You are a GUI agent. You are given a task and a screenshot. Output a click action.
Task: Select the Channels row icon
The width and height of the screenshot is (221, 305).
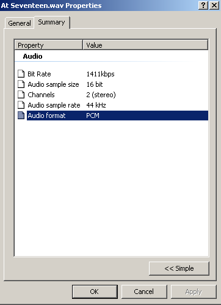click(21, 95)
